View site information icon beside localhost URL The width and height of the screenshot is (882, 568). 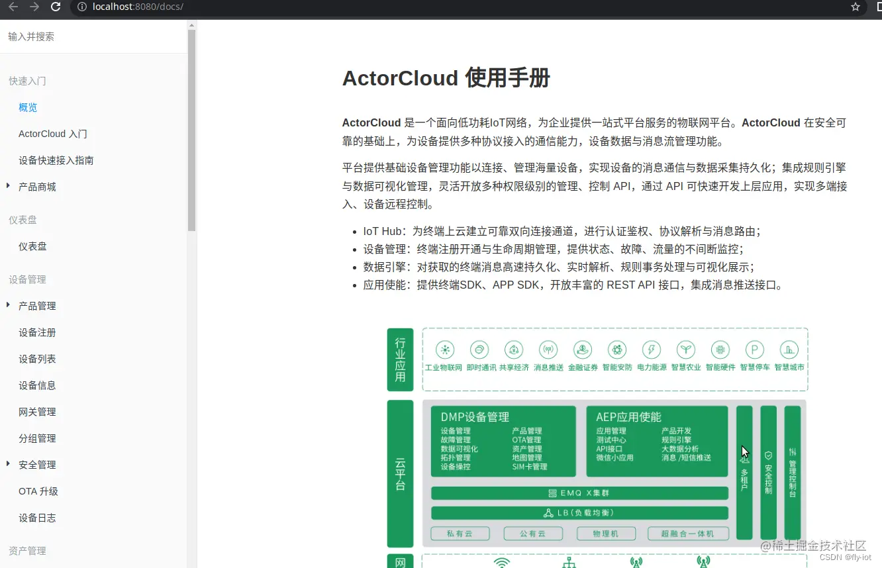(82, 7)
